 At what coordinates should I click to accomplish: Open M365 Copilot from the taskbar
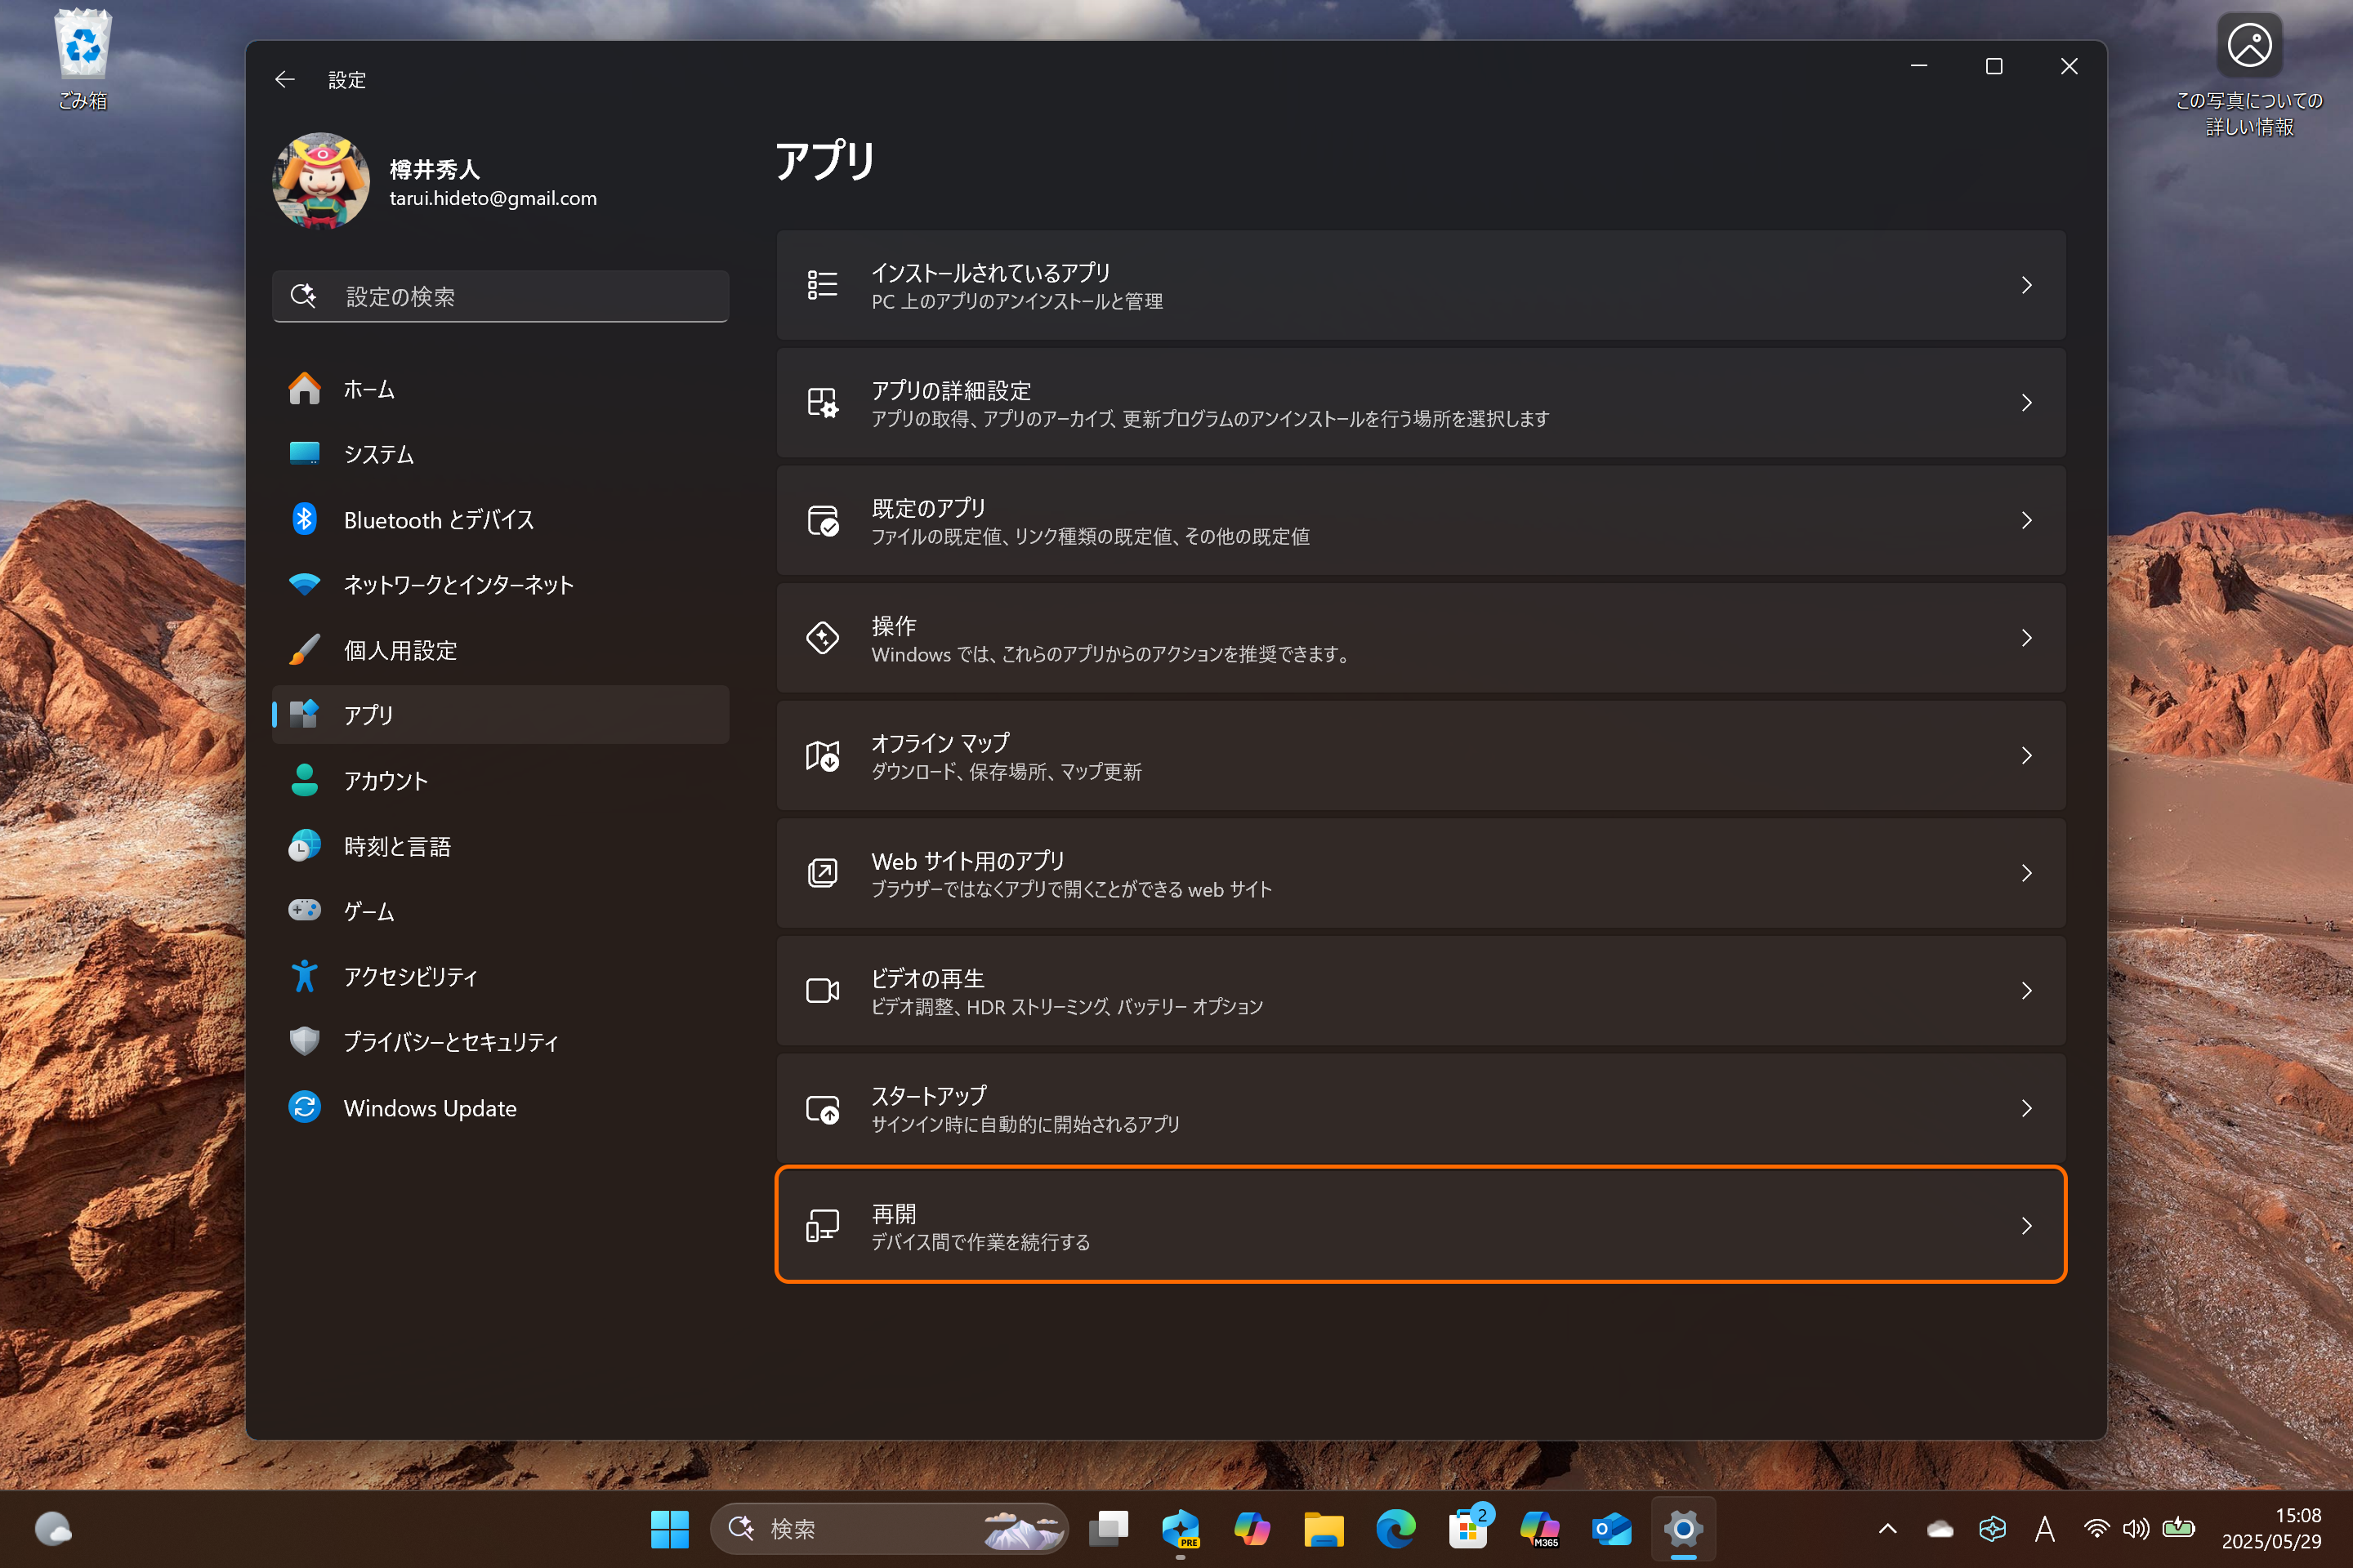click(x=1539, y=1528)
